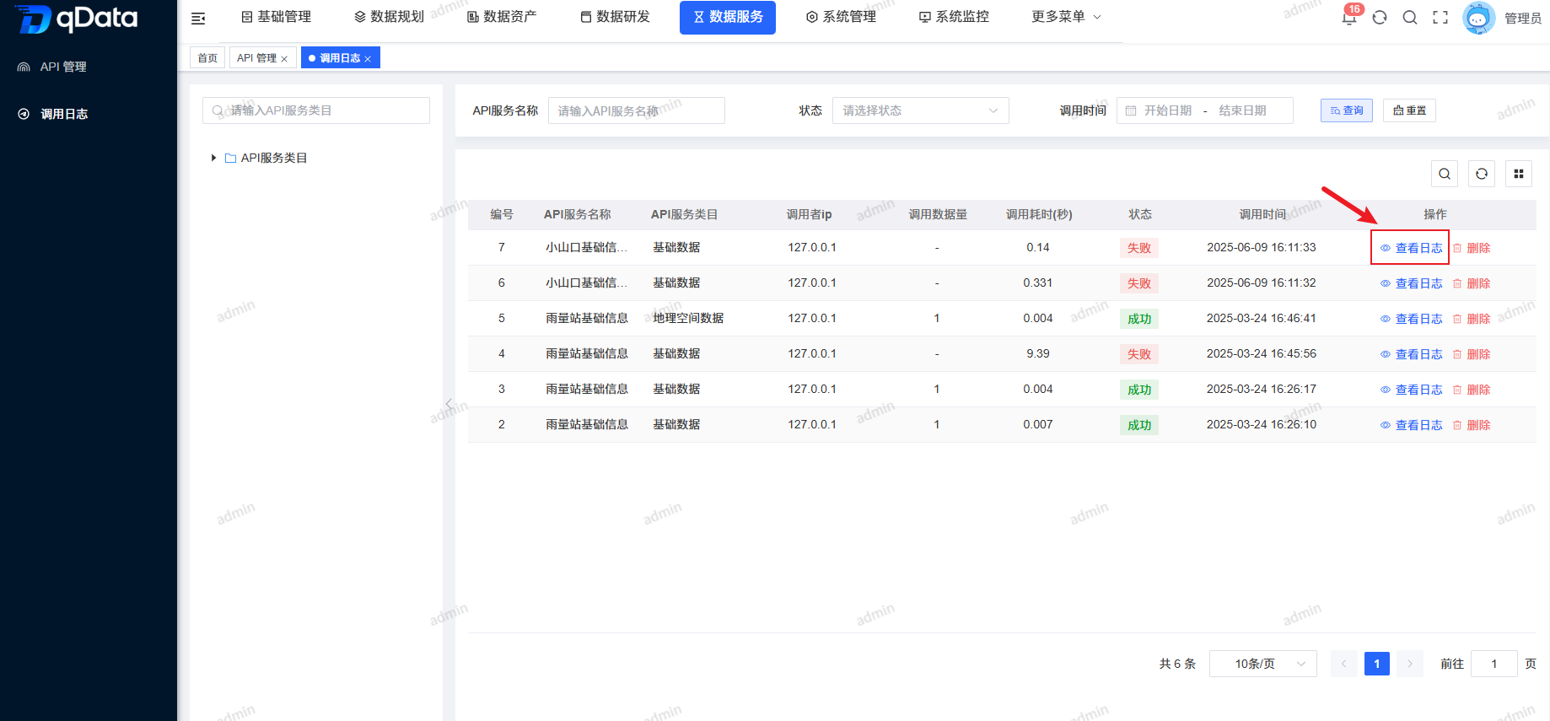Click the calendar icon in date range
This screenshot has width=1550, height=721.
pos(1131,110)
